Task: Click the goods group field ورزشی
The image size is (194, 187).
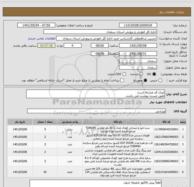Action: [x=96, y=111]
